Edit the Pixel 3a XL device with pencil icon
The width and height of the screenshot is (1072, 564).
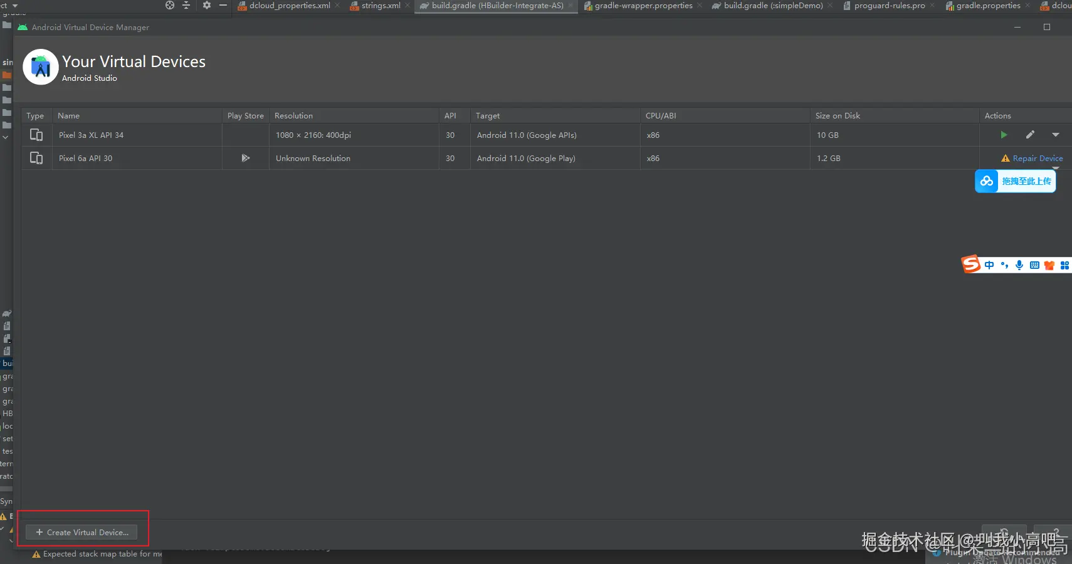pos(1030,135)
